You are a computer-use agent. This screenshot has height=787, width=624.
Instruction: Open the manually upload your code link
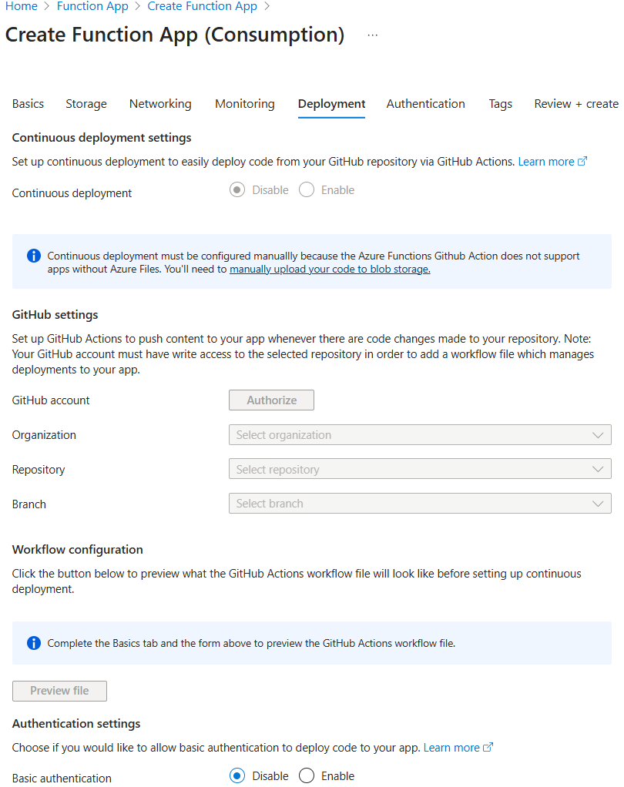tap(330, 269)
